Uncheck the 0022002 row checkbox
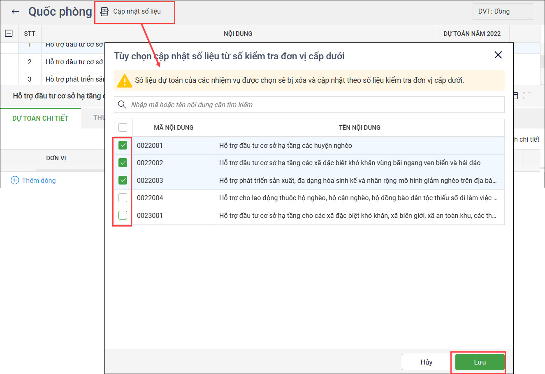 coord(123,163)
